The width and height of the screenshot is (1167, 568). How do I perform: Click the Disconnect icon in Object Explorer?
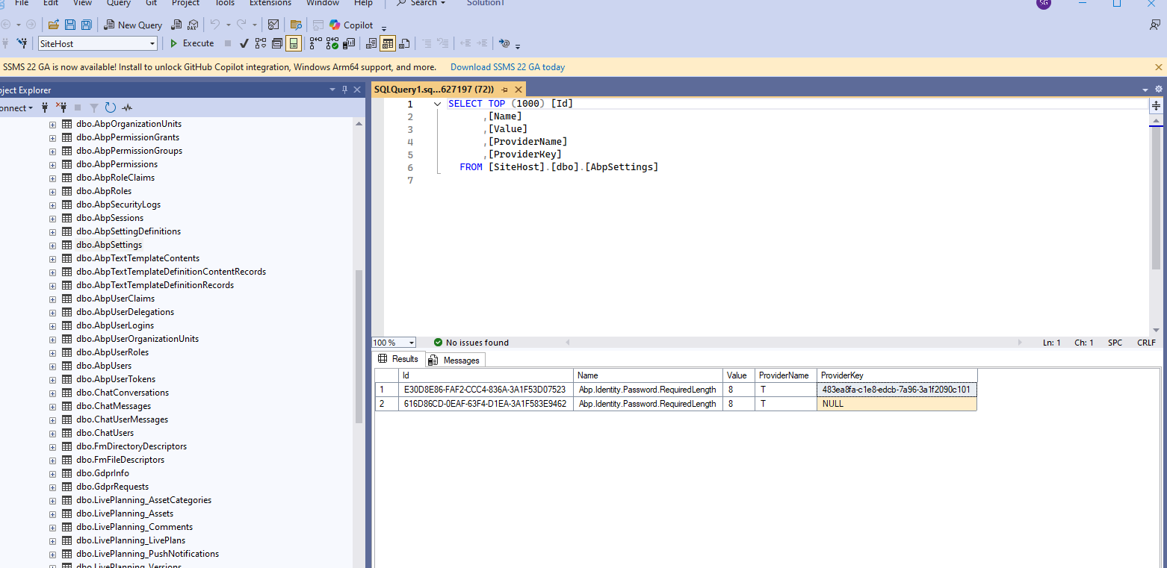61,107
